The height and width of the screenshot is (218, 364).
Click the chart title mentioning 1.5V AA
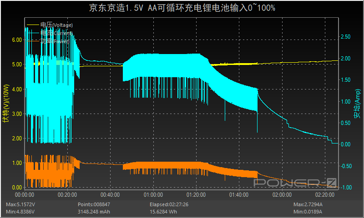(182, 8)
